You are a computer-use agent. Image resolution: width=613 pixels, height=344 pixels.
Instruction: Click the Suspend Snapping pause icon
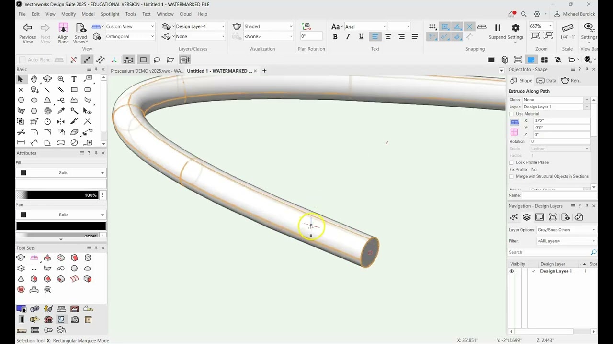coord(498,28)
